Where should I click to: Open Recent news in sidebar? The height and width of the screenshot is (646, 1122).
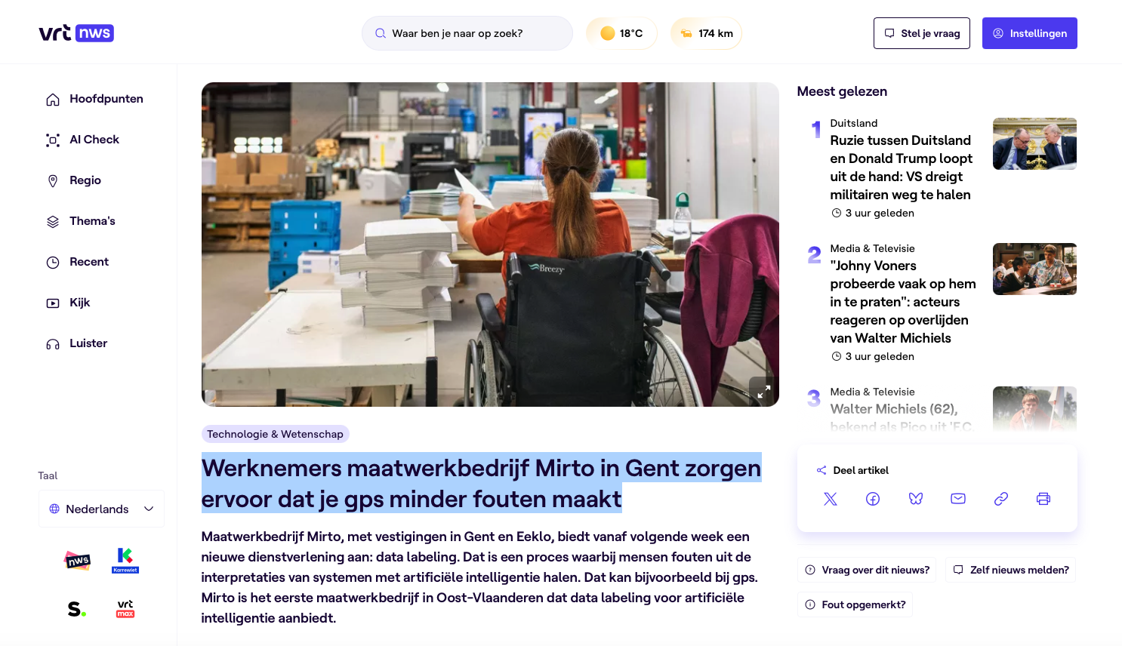point(77,262)
